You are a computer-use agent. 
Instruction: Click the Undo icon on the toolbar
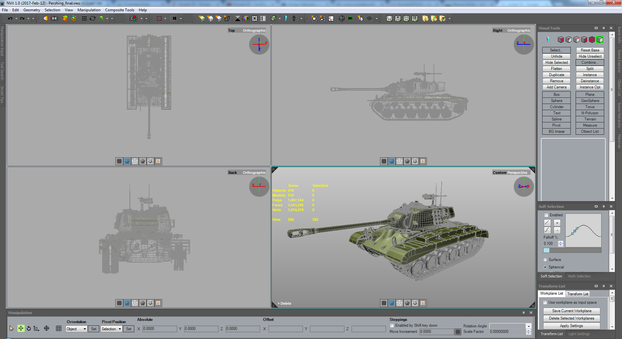11,18
